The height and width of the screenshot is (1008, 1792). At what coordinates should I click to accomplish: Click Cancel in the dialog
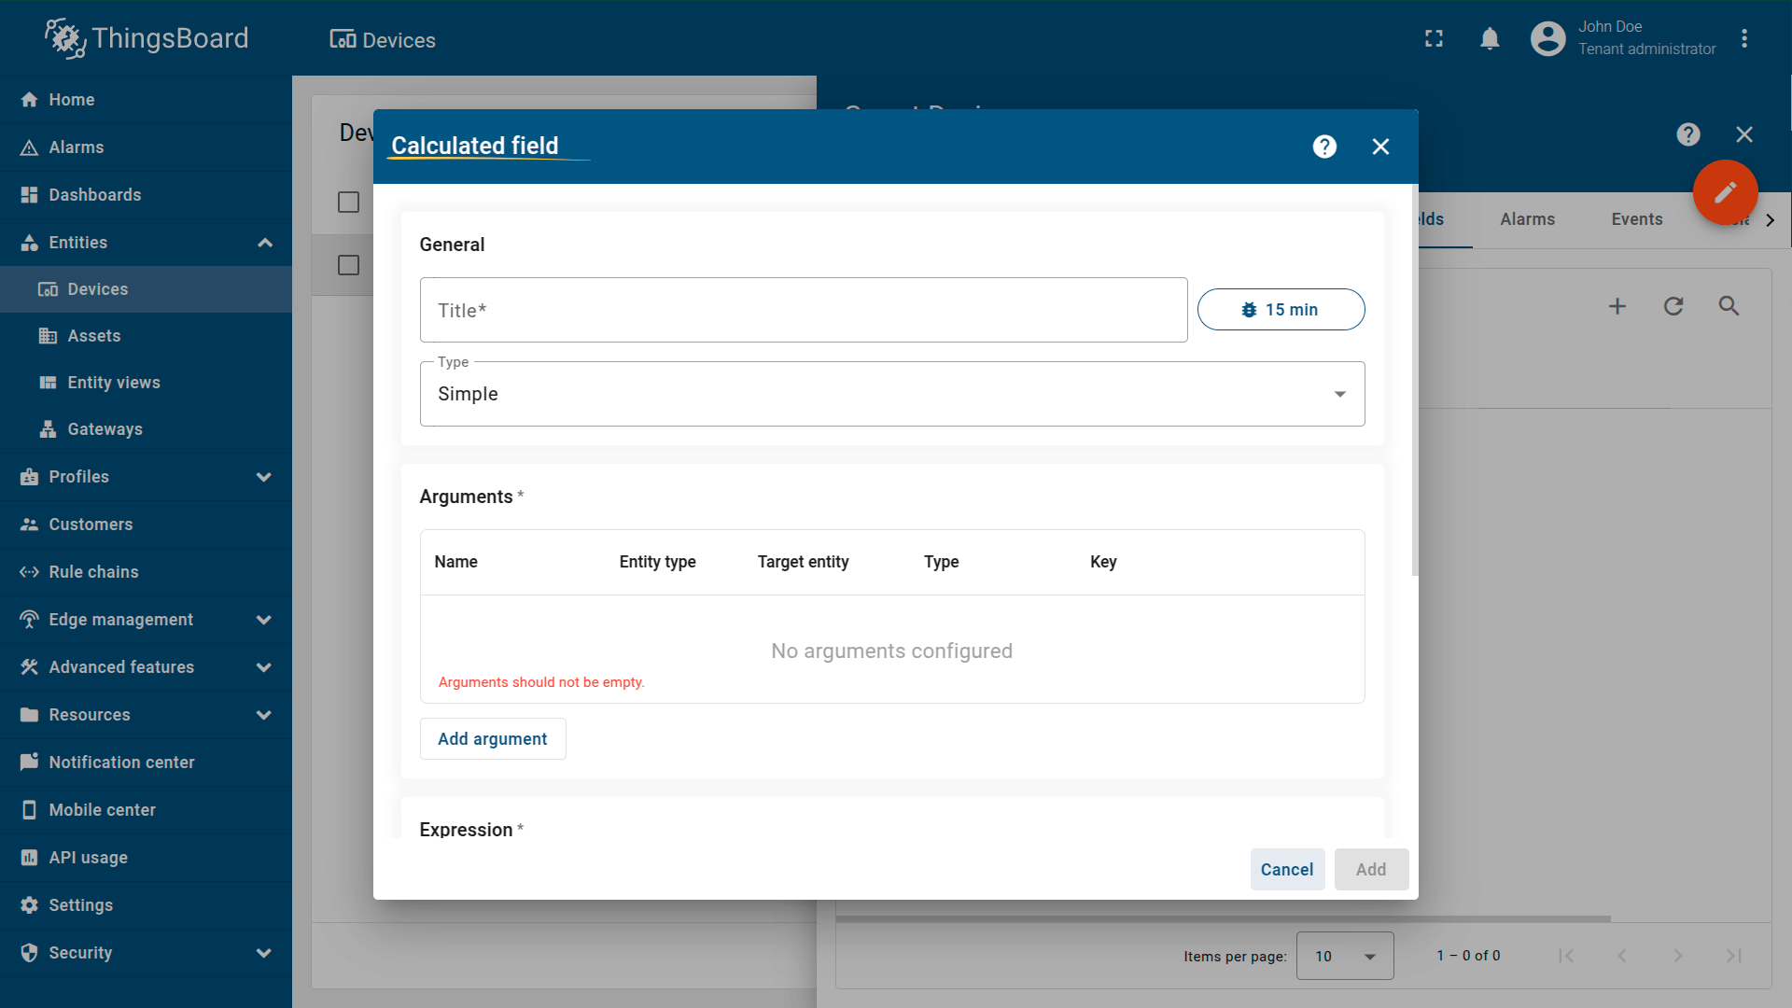[1286, 870]
